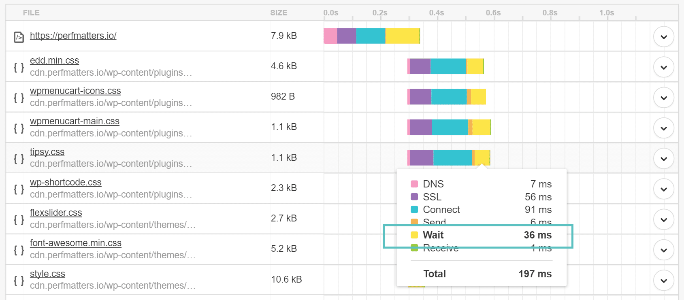Click the CSS braces icon for wp-shortcode.css
The height and width of the screenshot is (300, 684).
[x=19, y=189]
